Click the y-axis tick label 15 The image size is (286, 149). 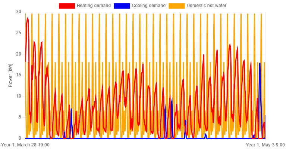click(x=21, y=75)
